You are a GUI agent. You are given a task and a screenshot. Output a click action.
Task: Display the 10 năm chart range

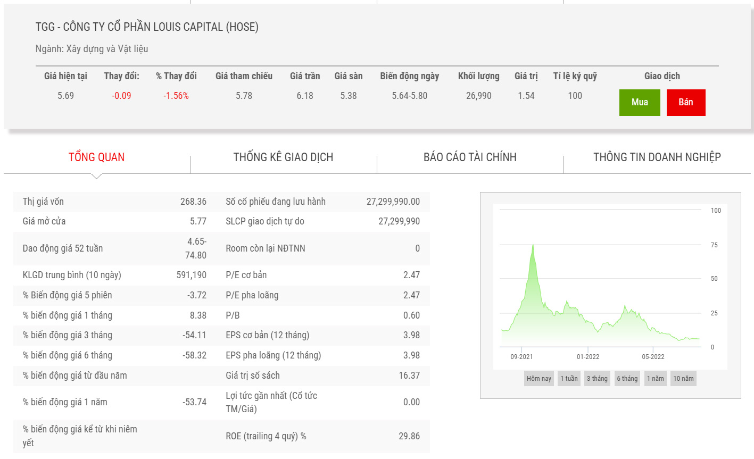pos(683,379)
